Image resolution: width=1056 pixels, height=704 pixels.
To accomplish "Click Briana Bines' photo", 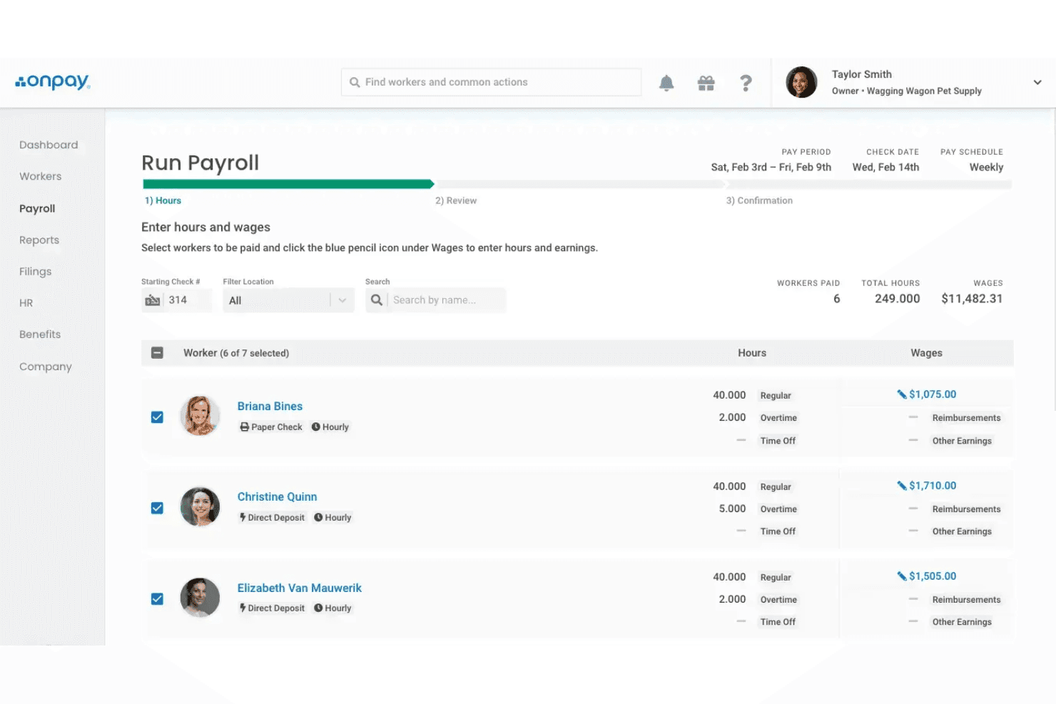I will point(200,416).
